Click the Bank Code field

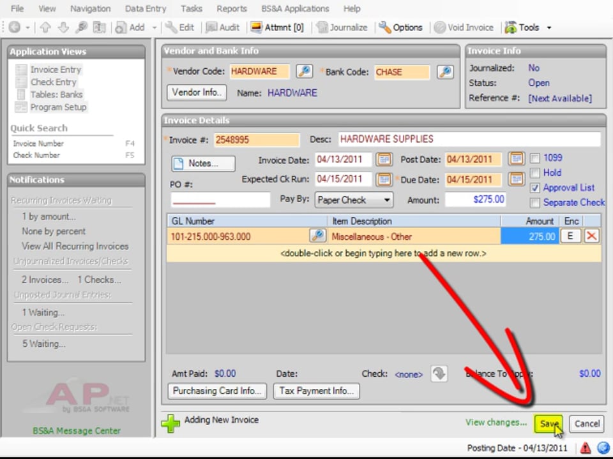pos(402,72)
